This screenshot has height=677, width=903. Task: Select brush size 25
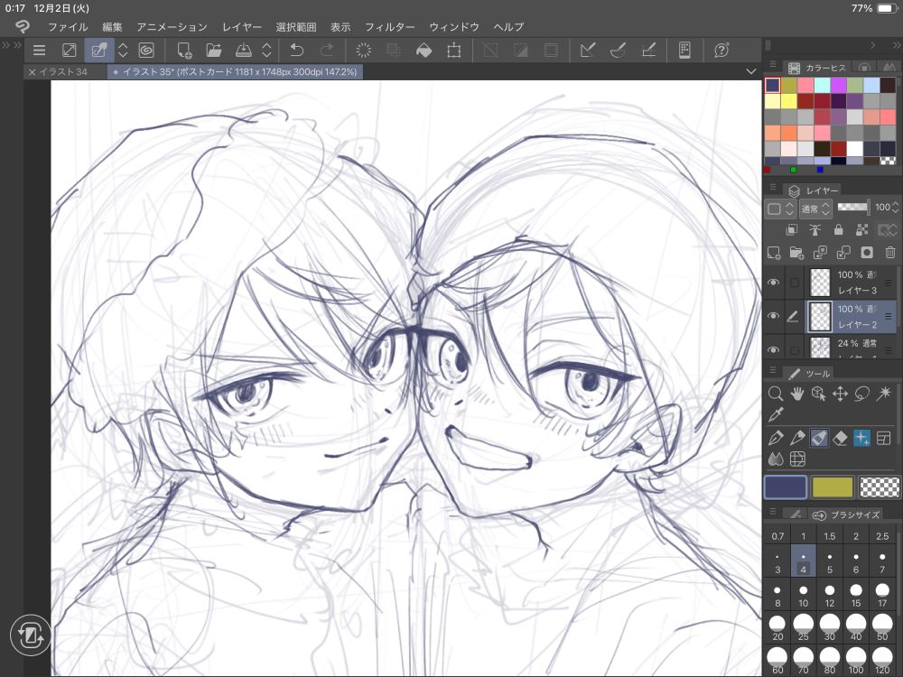(x=803, y=628)
